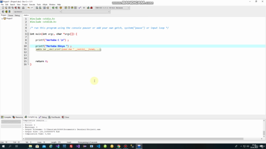
Task: Click the Close tab of bottom panel
Action: pos(65,117)
